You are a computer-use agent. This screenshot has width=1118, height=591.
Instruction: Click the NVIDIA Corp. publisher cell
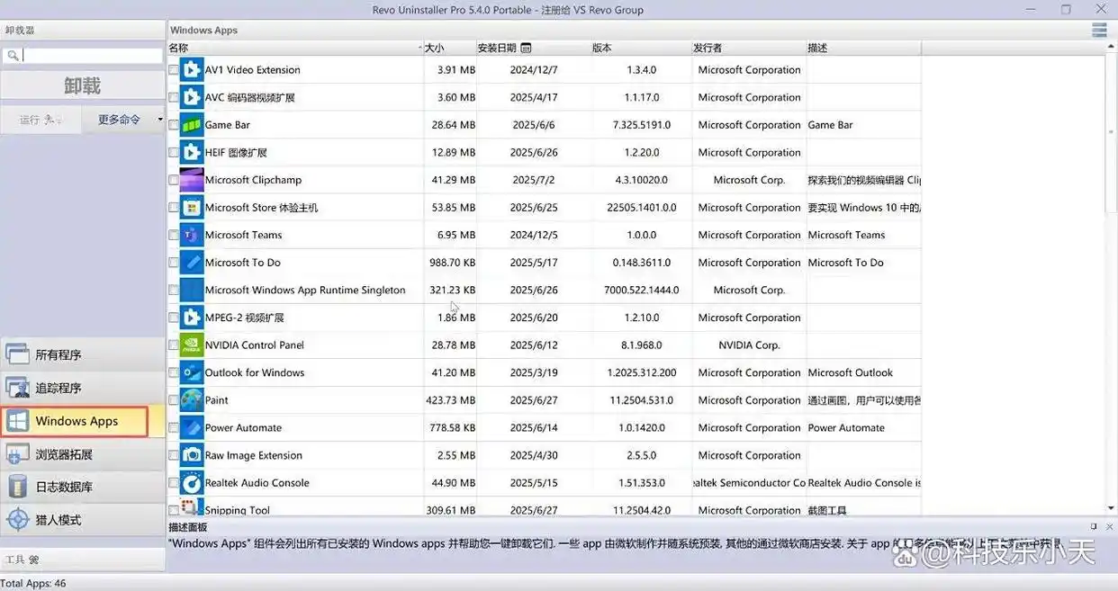click(749, 345)
